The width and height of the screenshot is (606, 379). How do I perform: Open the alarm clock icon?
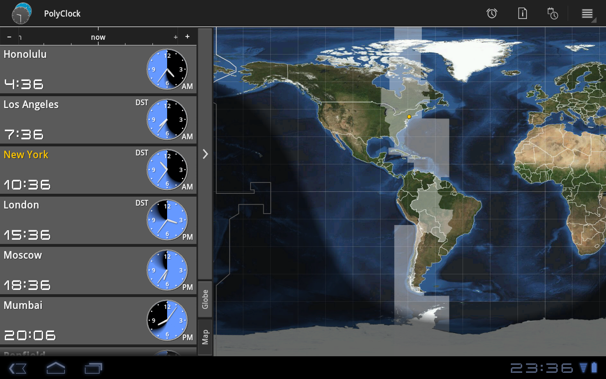[492, 13]
